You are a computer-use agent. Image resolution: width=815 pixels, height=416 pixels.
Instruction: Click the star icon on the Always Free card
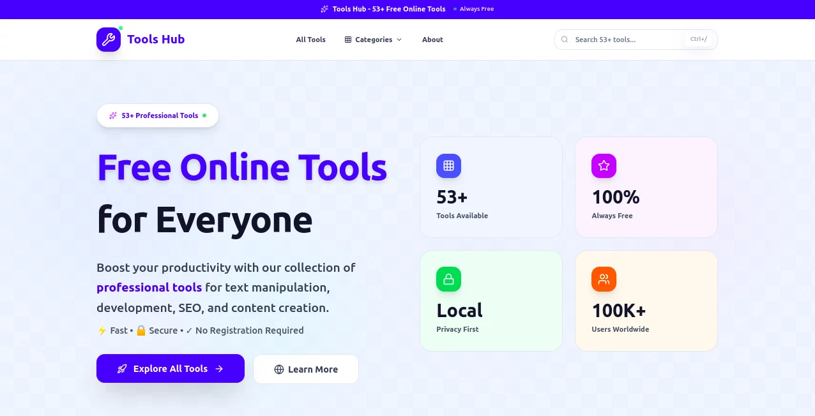click(x=604, y=166)
